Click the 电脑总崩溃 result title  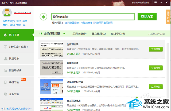73,63
